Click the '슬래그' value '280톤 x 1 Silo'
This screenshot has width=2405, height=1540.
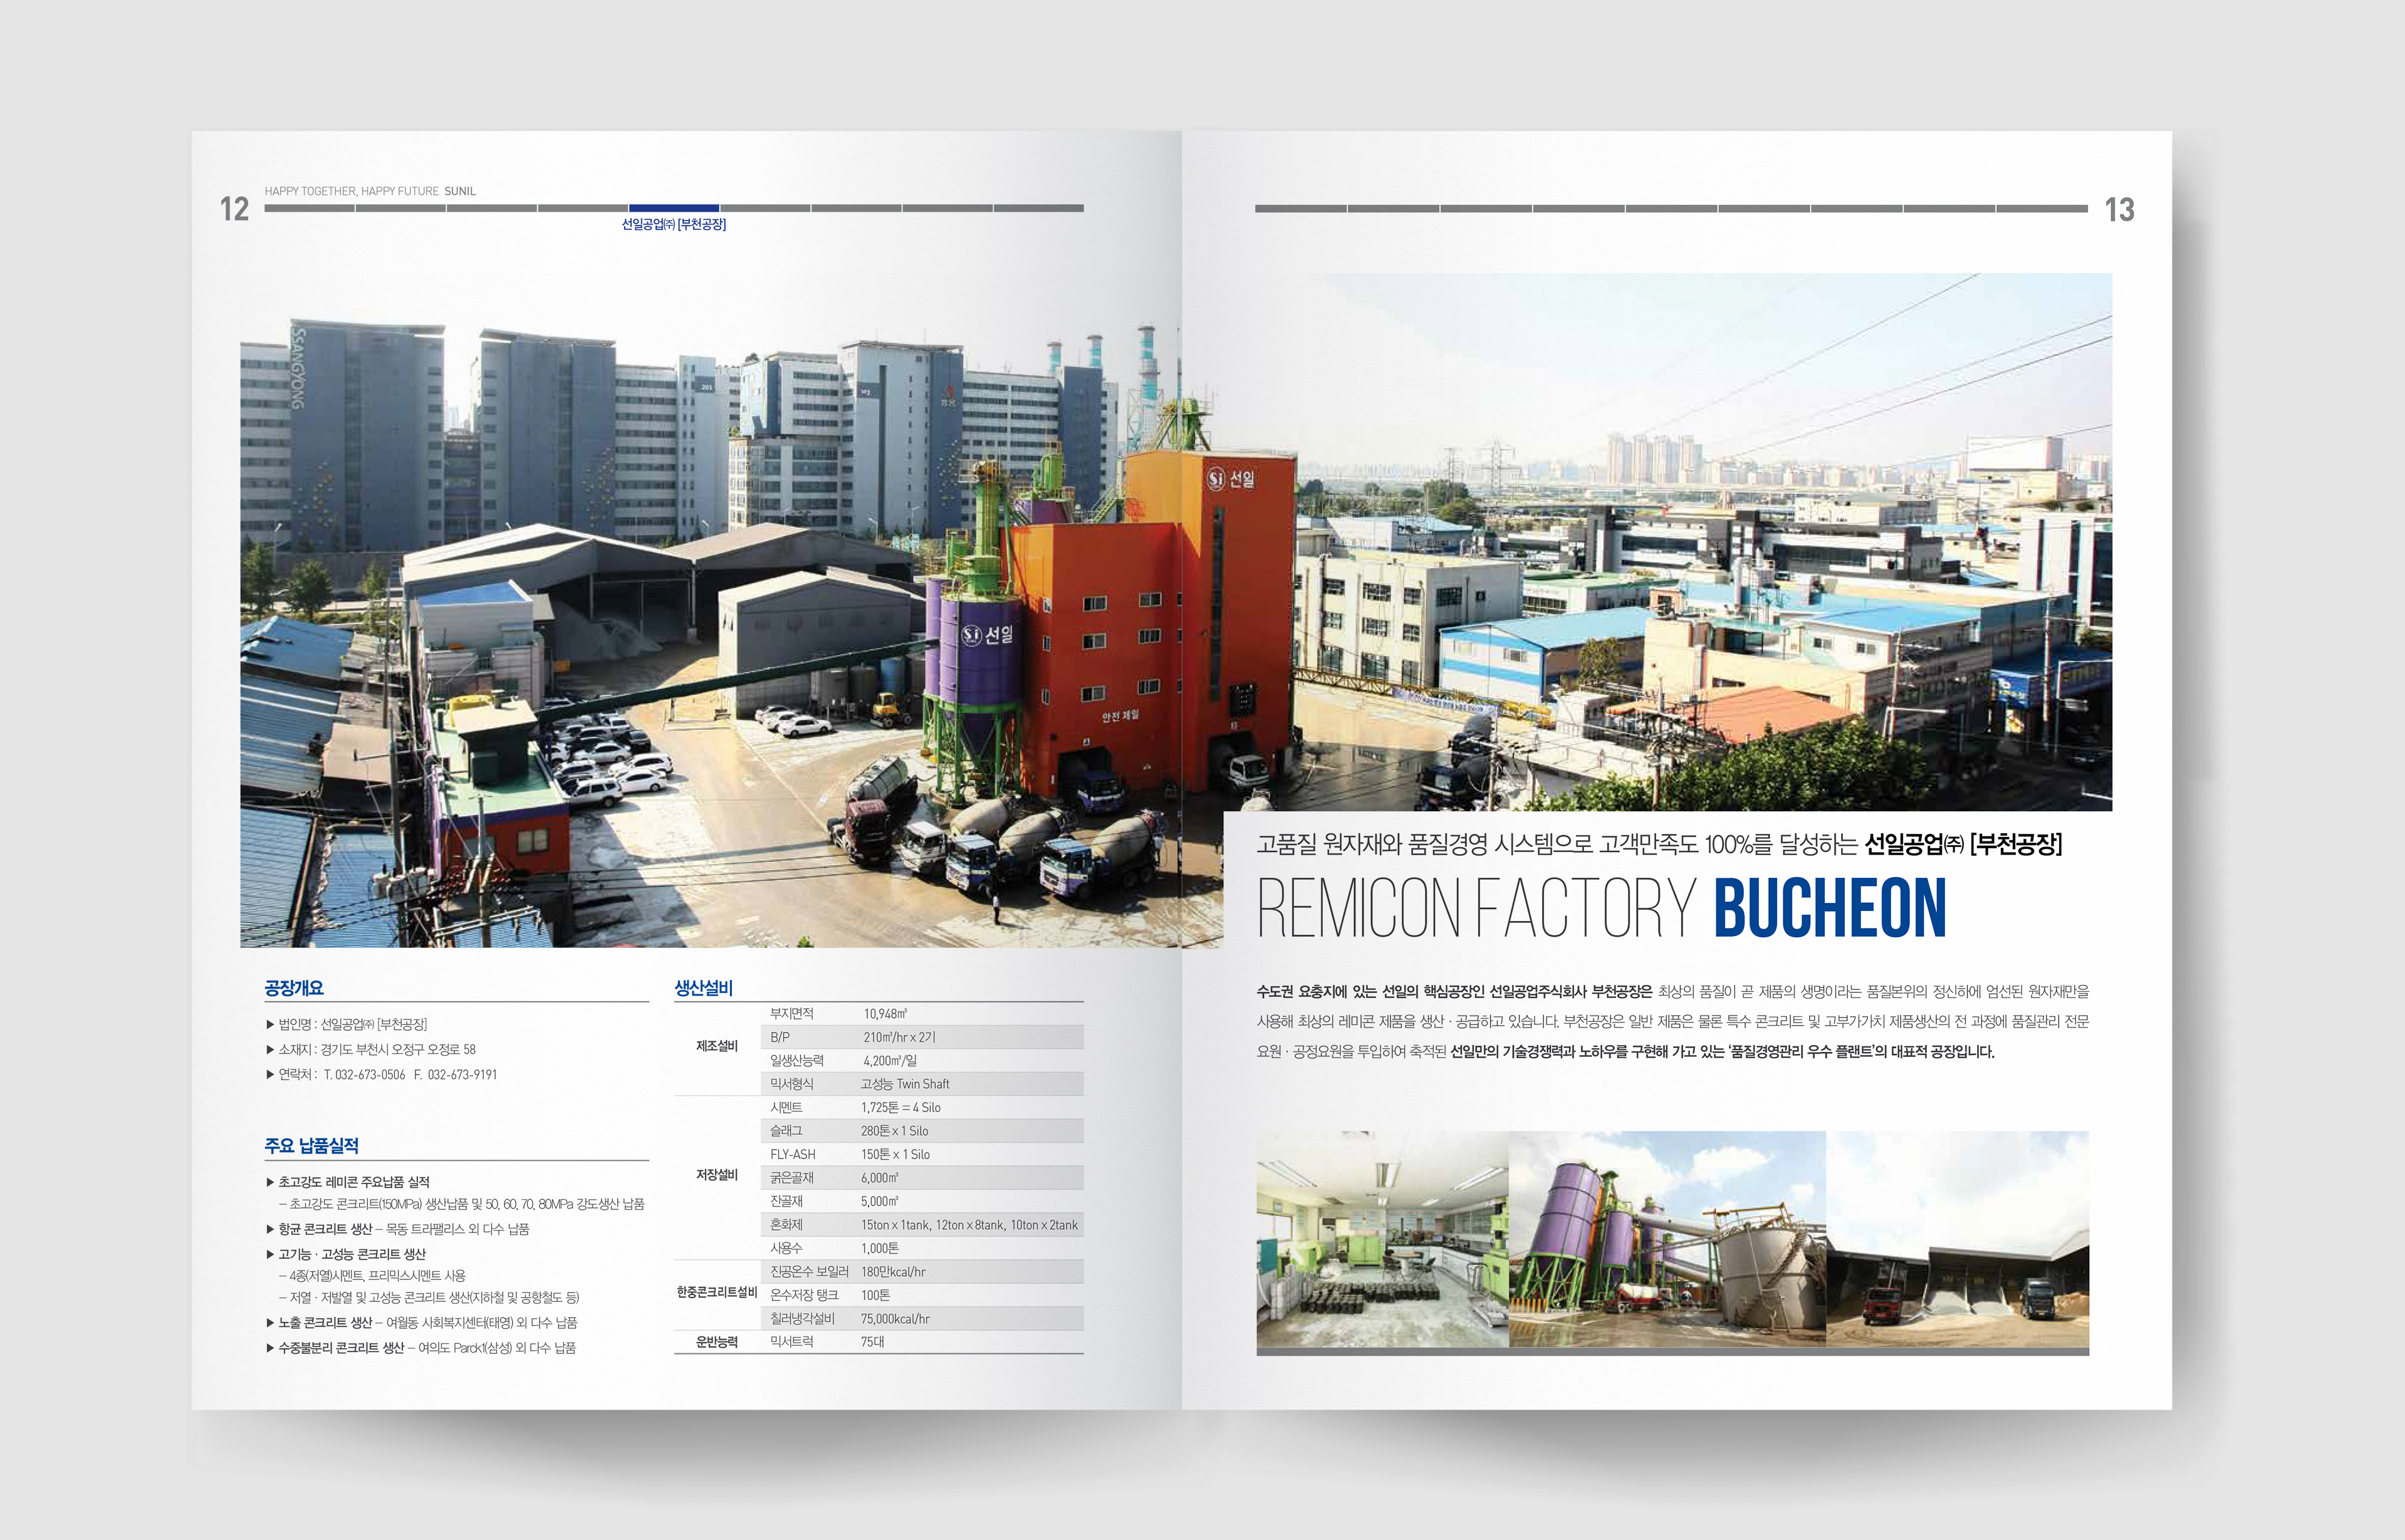click(x=895, y=1131)
